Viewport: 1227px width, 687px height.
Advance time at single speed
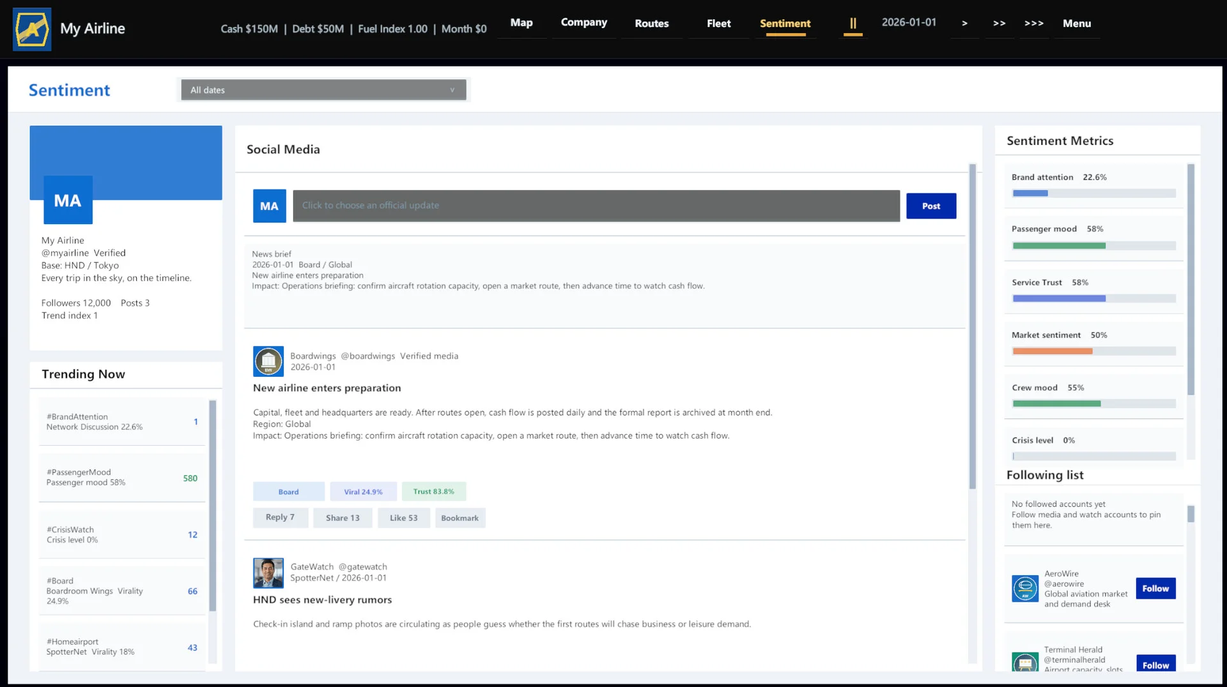click(x=964, y=24)
